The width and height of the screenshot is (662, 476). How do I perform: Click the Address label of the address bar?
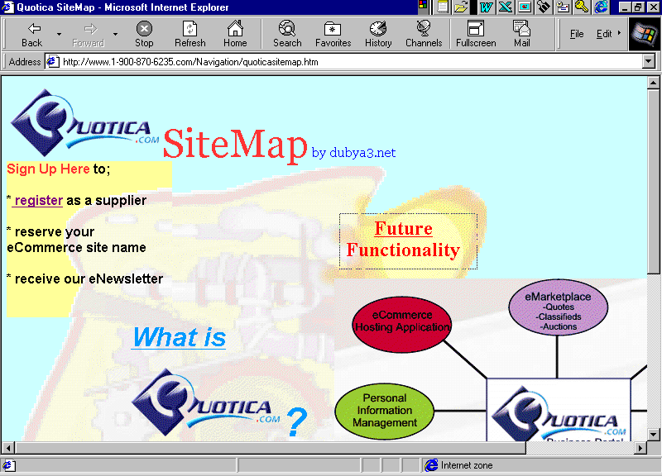tap(25, 62)
